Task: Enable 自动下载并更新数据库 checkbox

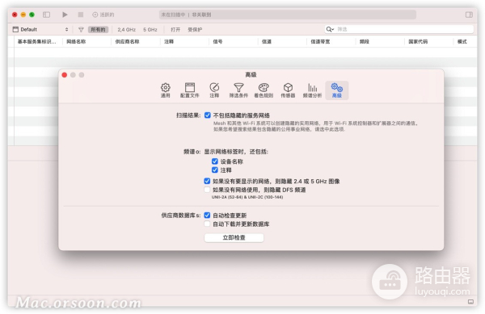Action: 207,224
